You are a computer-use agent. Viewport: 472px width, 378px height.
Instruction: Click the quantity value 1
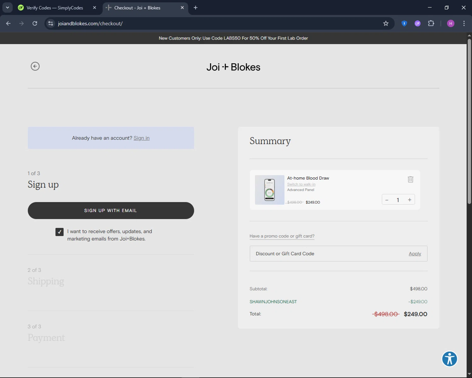398,200
